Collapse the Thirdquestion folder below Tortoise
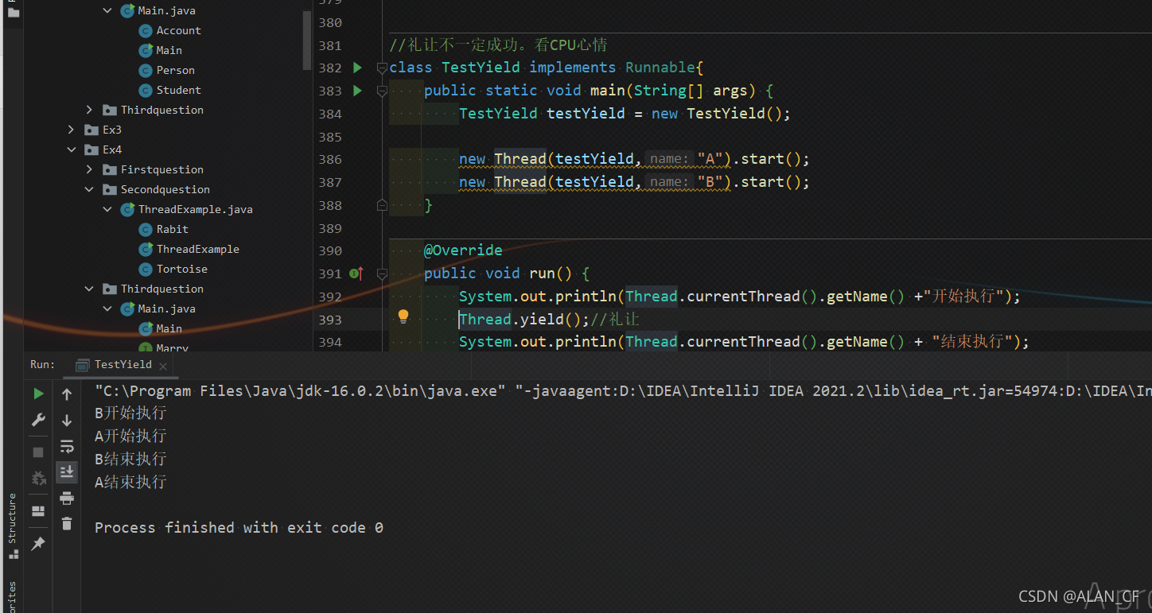This screenshot has height=613, width=1152. coord(90,289)
